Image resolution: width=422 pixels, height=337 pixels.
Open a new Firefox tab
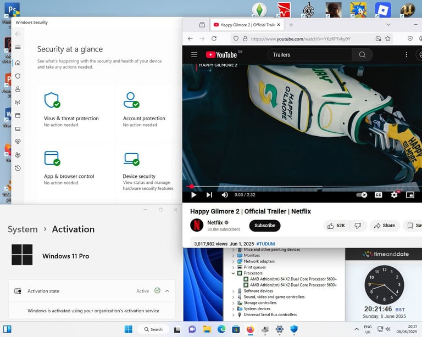point(291,25)
